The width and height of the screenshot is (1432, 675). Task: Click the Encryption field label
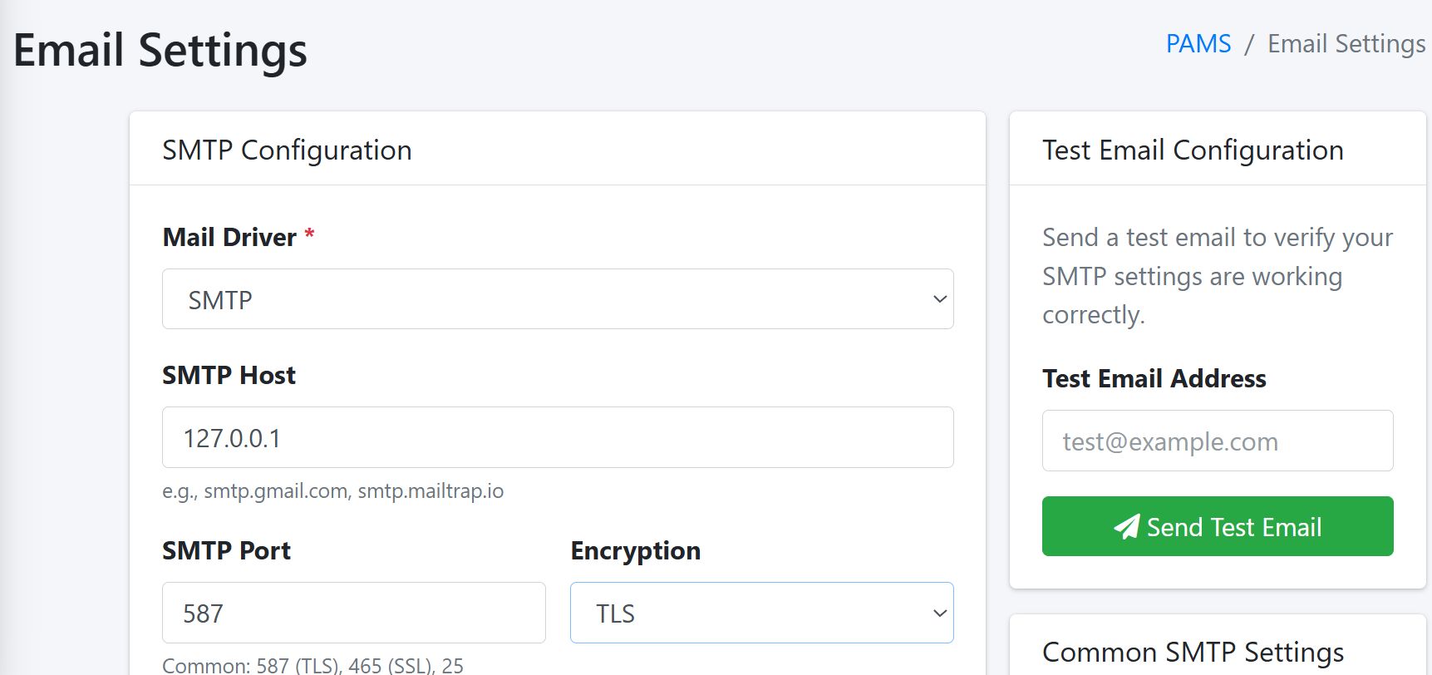(x=635, y=551)
